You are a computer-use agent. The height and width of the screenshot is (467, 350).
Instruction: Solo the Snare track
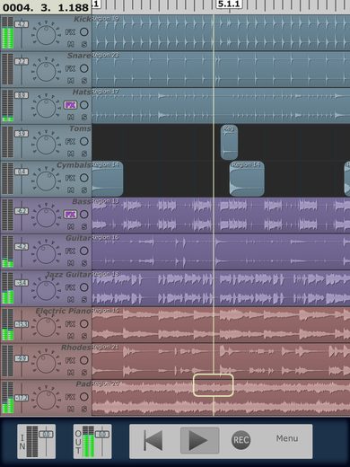pos(84,81)
